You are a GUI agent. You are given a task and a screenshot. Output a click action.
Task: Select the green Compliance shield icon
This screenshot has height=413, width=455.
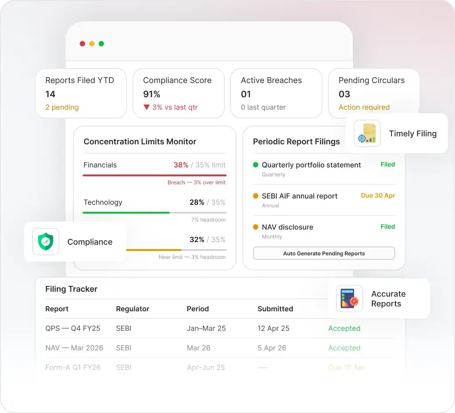click(45, 242)
